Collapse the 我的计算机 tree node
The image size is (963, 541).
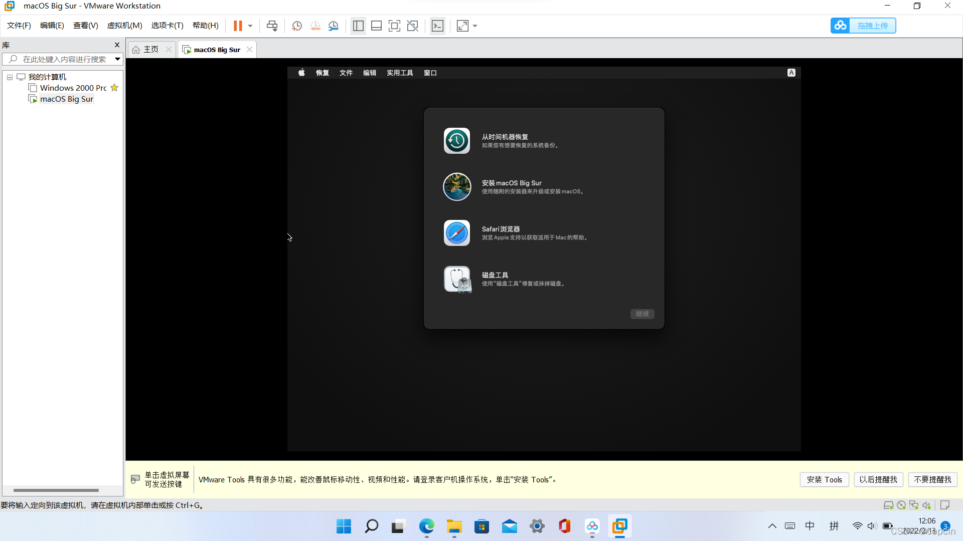10,77
